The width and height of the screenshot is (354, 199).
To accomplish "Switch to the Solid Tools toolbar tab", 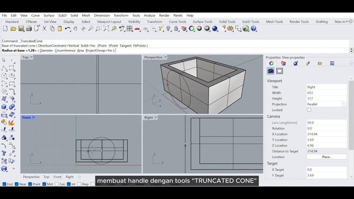I will tap(227, 22).
